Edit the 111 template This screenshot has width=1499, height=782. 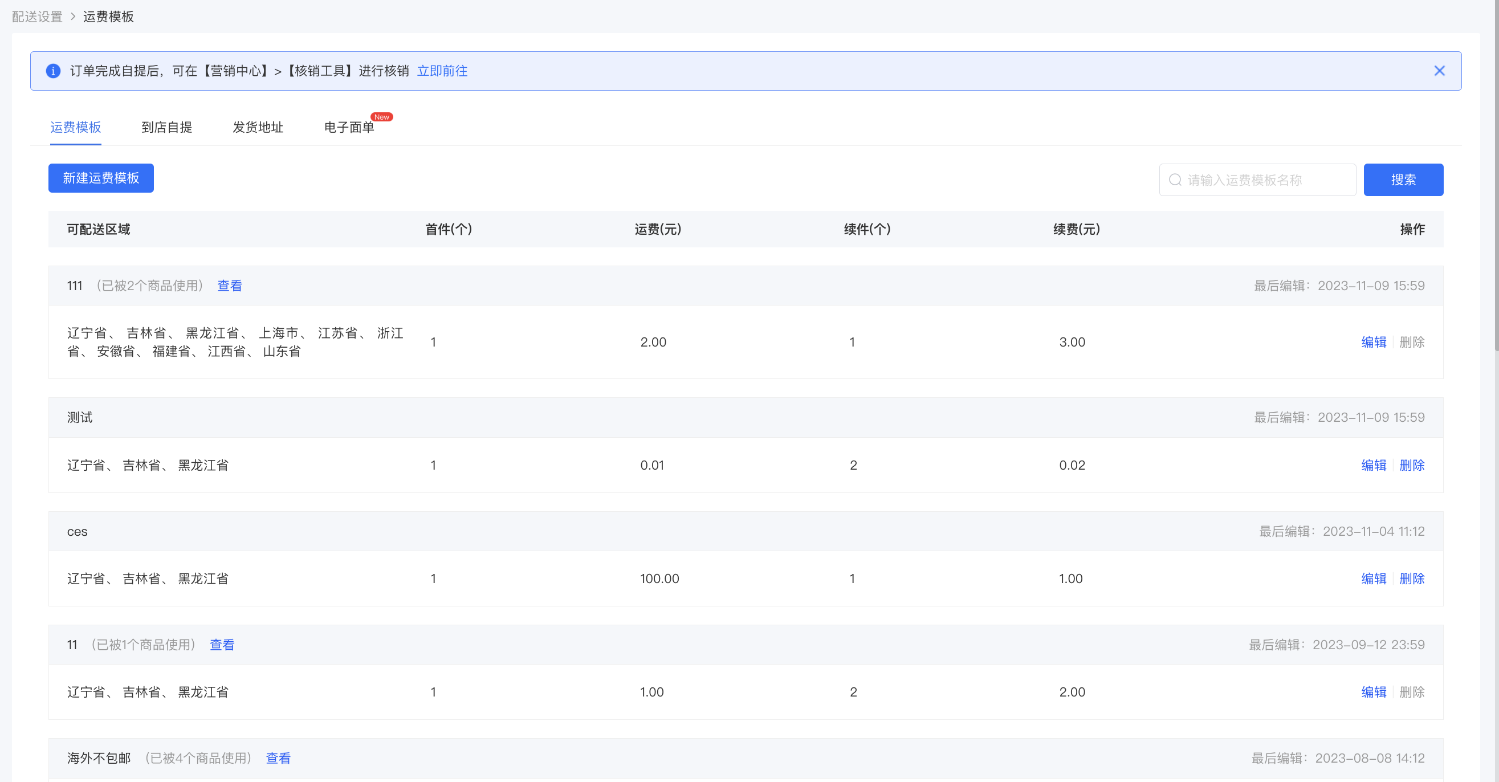[x=1373, y=342]
